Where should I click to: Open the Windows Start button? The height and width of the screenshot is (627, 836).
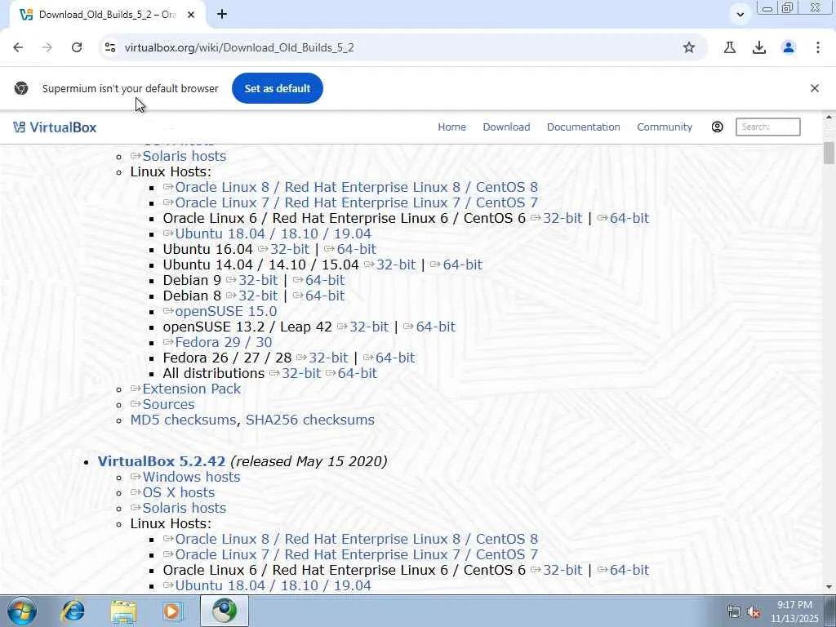coord(22,611)
